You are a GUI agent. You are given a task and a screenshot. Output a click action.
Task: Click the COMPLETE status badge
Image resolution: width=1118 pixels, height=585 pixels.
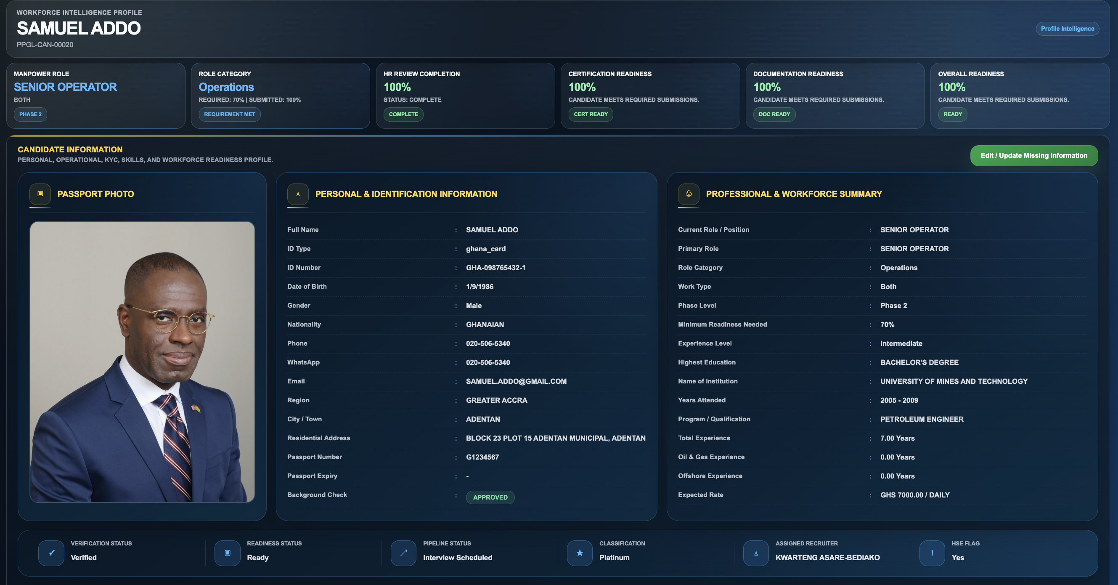tap(403, 114)
